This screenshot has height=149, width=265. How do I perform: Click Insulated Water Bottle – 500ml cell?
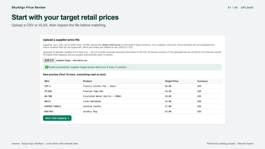(102, 96)
